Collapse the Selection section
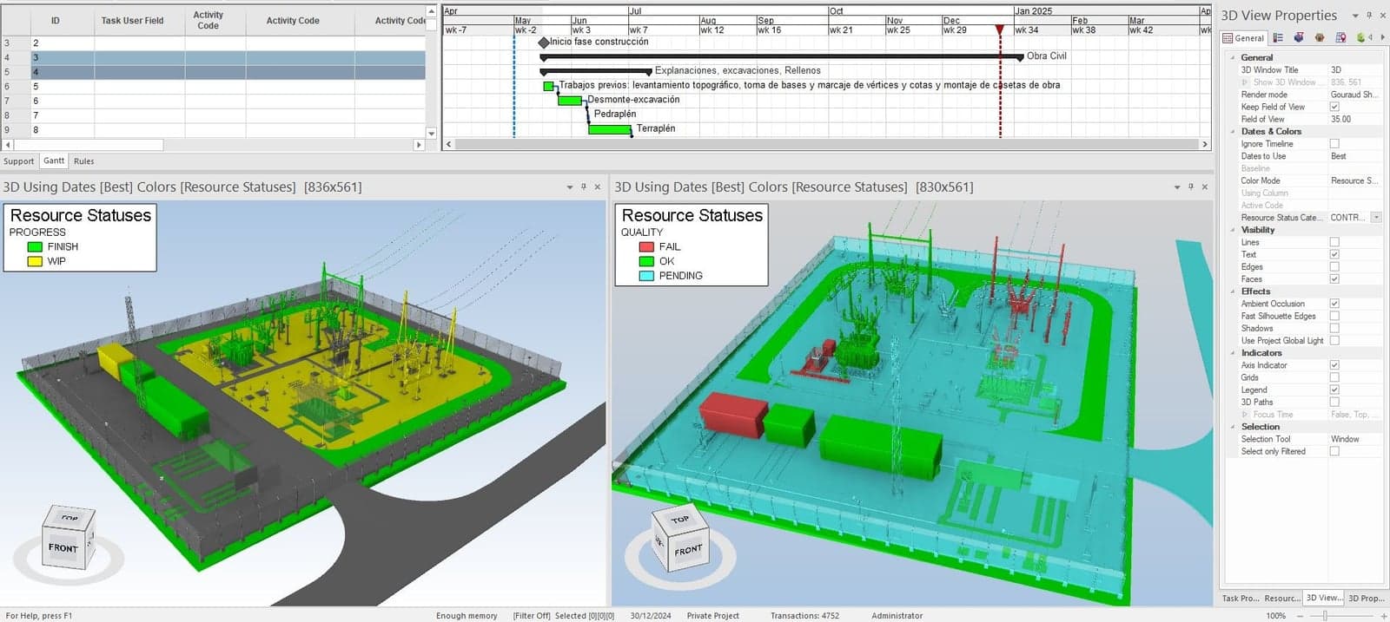Image resolution: width=1390 pixels, height=622 pixels. pos(1233,427)
